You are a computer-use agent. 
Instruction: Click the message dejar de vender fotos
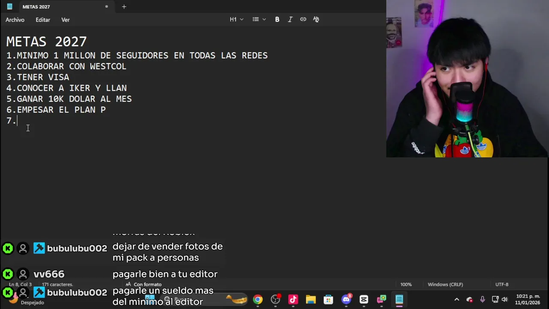pos(168,252)
